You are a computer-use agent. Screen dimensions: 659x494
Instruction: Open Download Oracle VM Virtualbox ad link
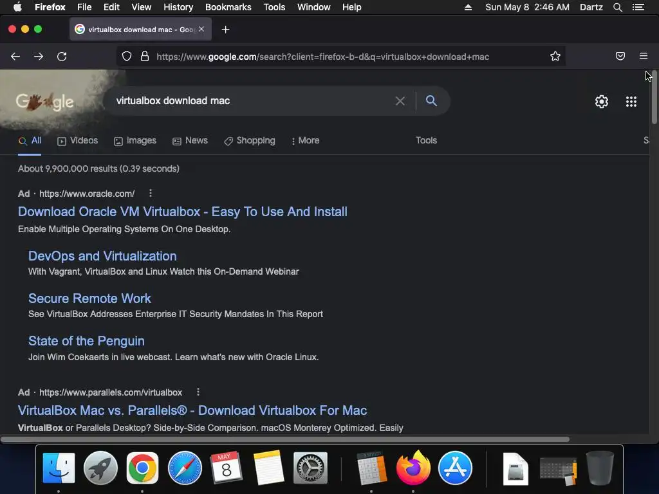[x=183, y=211]
